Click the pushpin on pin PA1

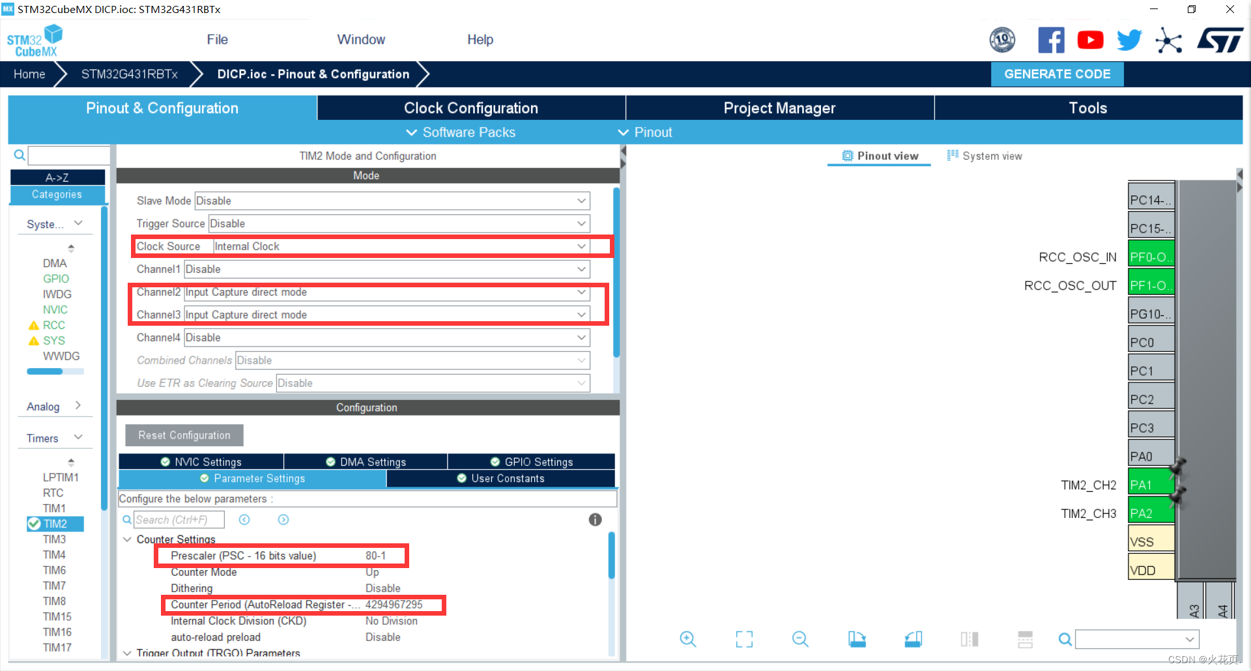(x=1177, y=466)
